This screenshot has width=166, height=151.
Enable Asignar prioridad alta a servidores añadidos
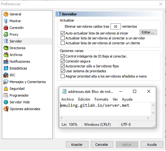[63, 76]
